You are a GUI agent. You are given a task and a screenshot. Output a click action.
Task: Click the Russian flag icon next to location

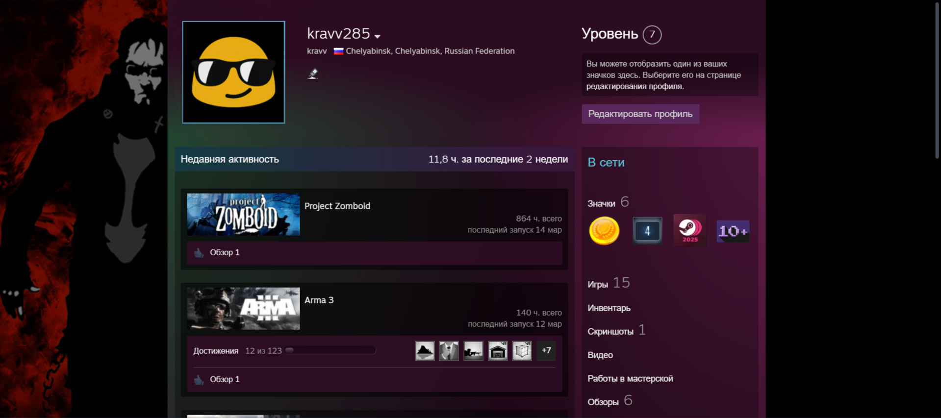pyautogui.click(x=338, y=51)
